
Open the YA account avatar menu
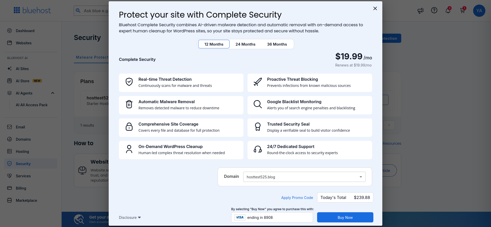[x=479, y=11]
